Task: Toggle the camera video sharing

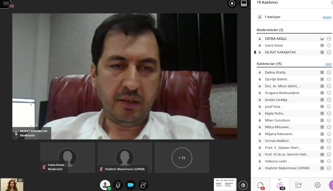Action: coord(131,185)
